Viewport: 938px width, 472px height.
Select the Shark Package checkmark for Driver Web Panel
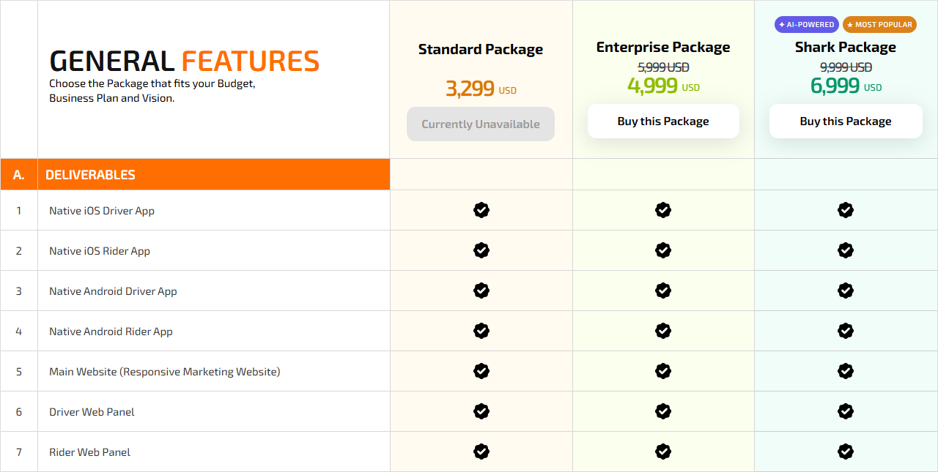[846, 411]
